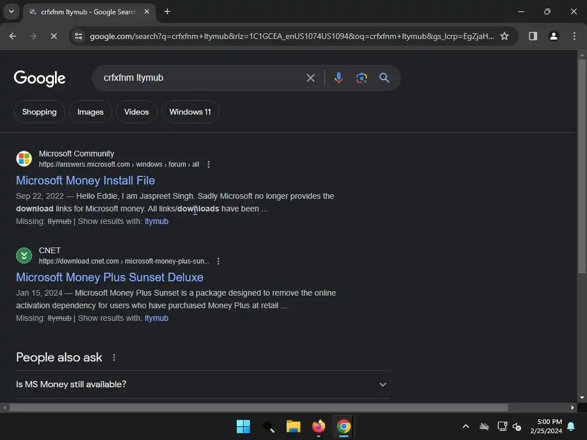Expand 'Is MS Money still available?' question
587x440 pixels.
pos(203,384)
